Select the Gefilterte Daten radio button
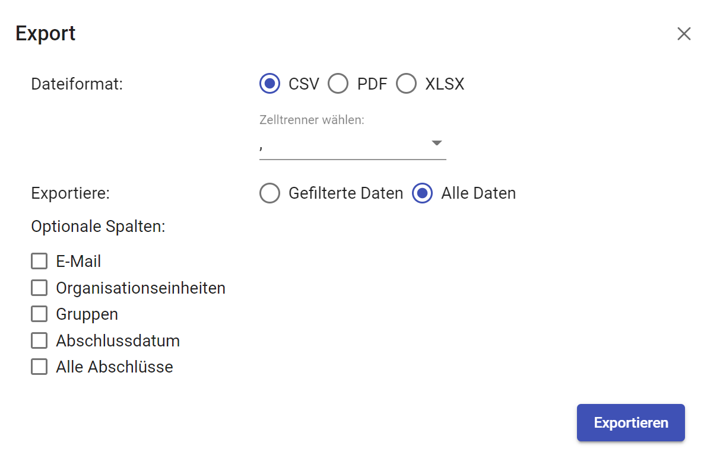704x452 pixels. pyautogui.click(x=270, y=193)
